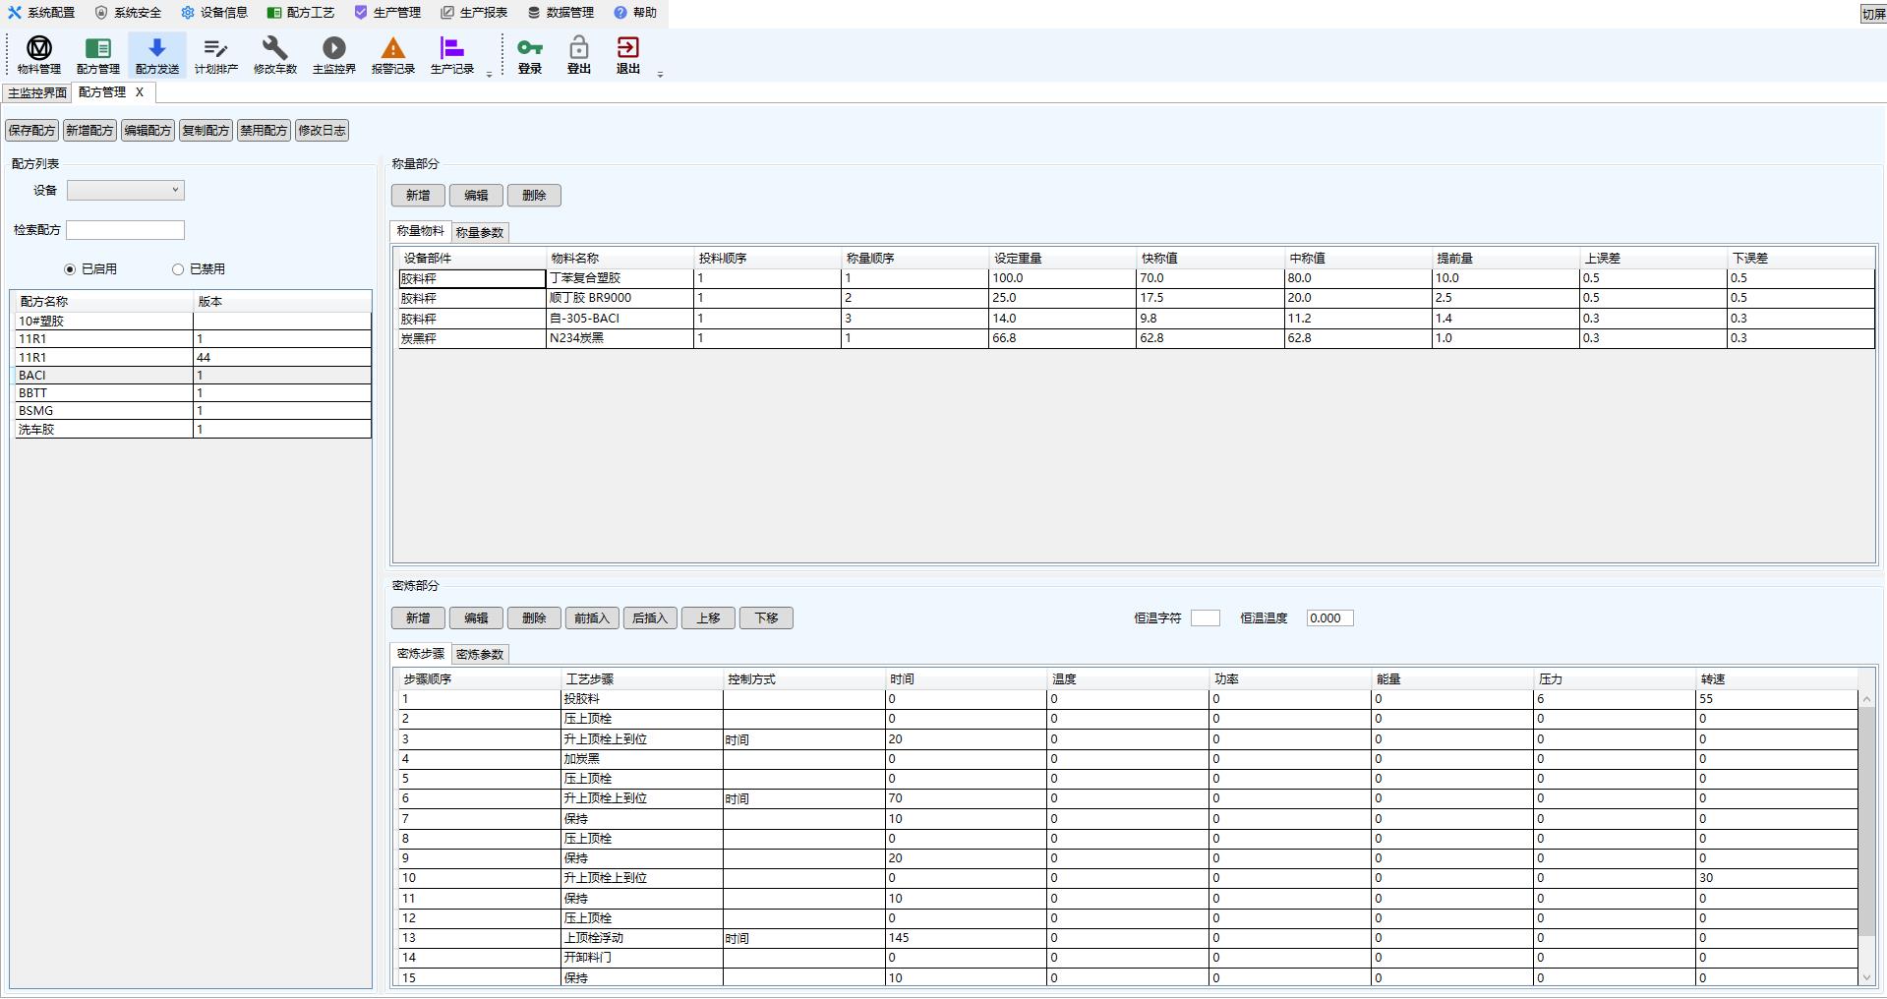Open 生产管理 menu
The height and width of the screenshot is (999, 1887).
pyautogui.click(x=387, y=13)
